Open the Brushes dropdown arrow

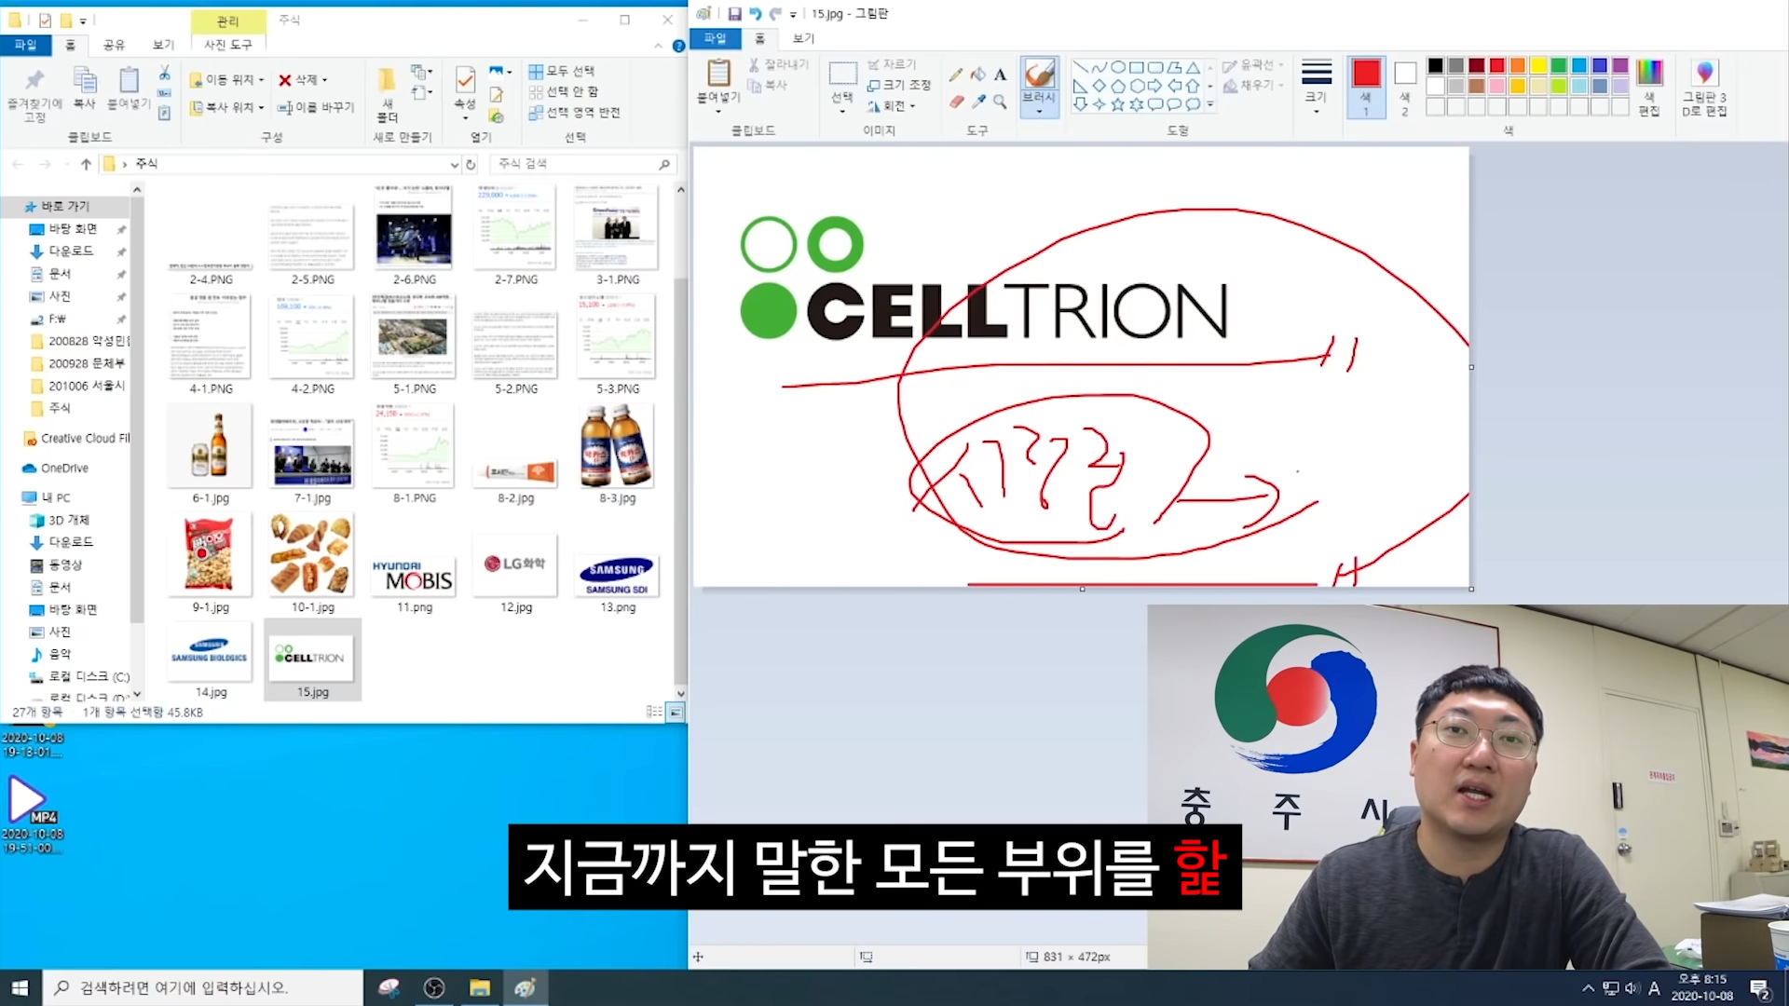point(1039,111)
